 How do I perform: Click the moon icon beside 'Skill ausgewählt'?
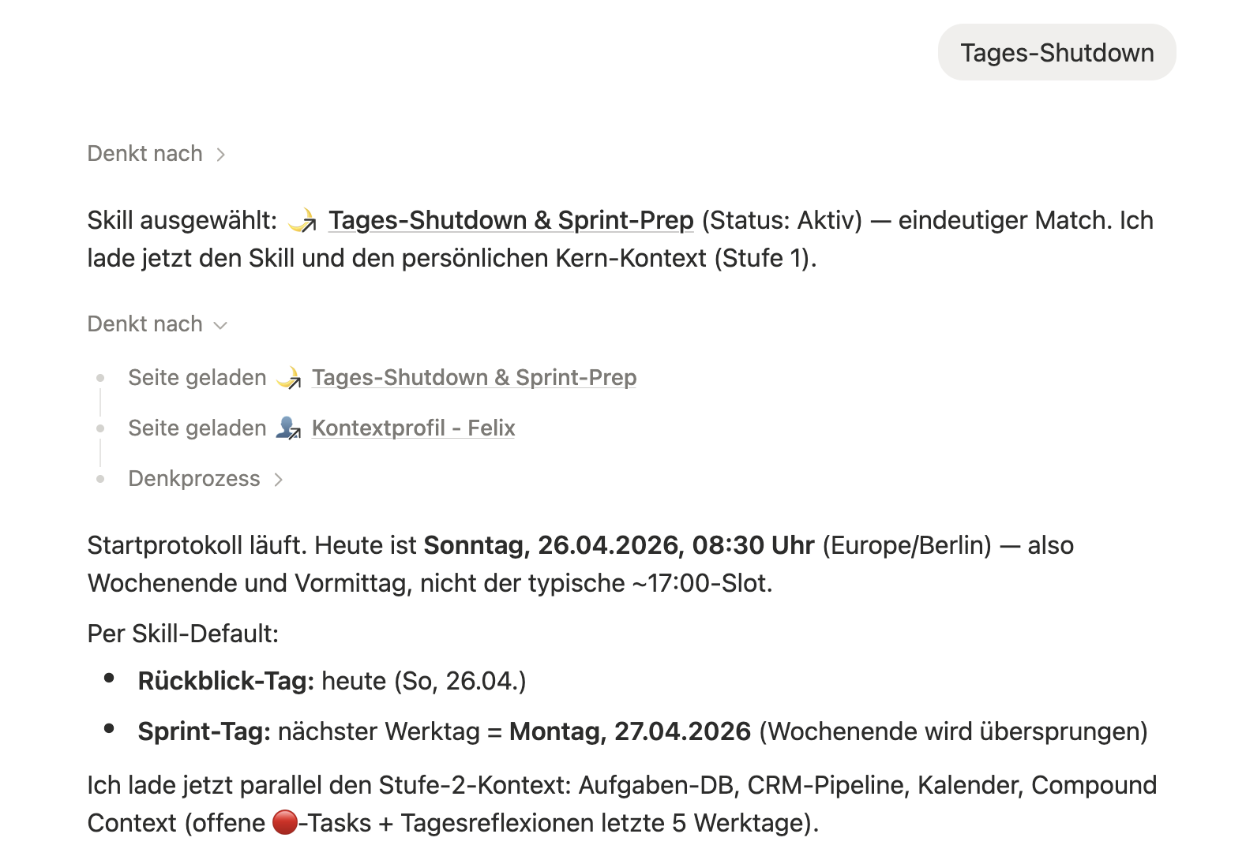(x=302, y=221)
